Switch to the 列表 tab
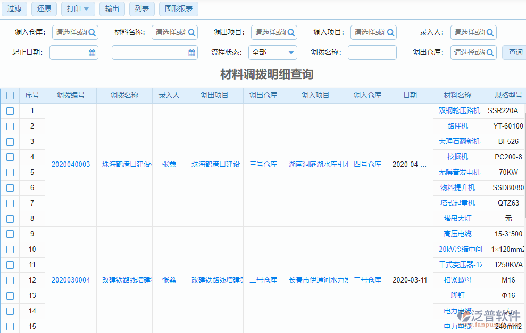 click(141, 9)
